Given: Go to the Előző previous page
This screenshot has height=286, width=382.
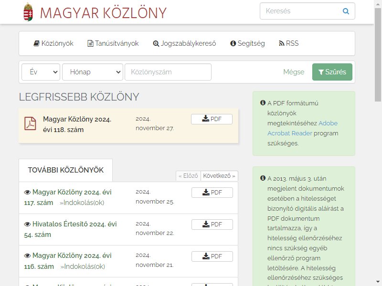Looking at the screenshot, I should pos(188,176).
